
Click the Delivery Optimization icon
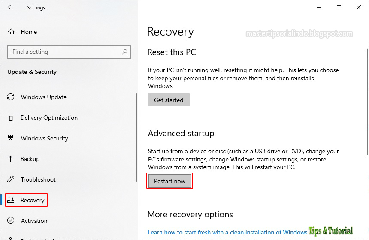(11, 118)
